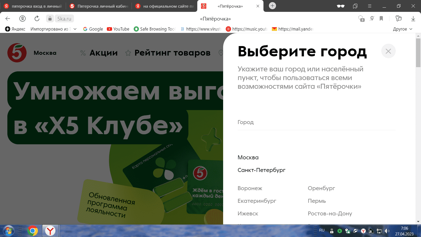Choose Москва in the city list

click(x=248, y=157)
